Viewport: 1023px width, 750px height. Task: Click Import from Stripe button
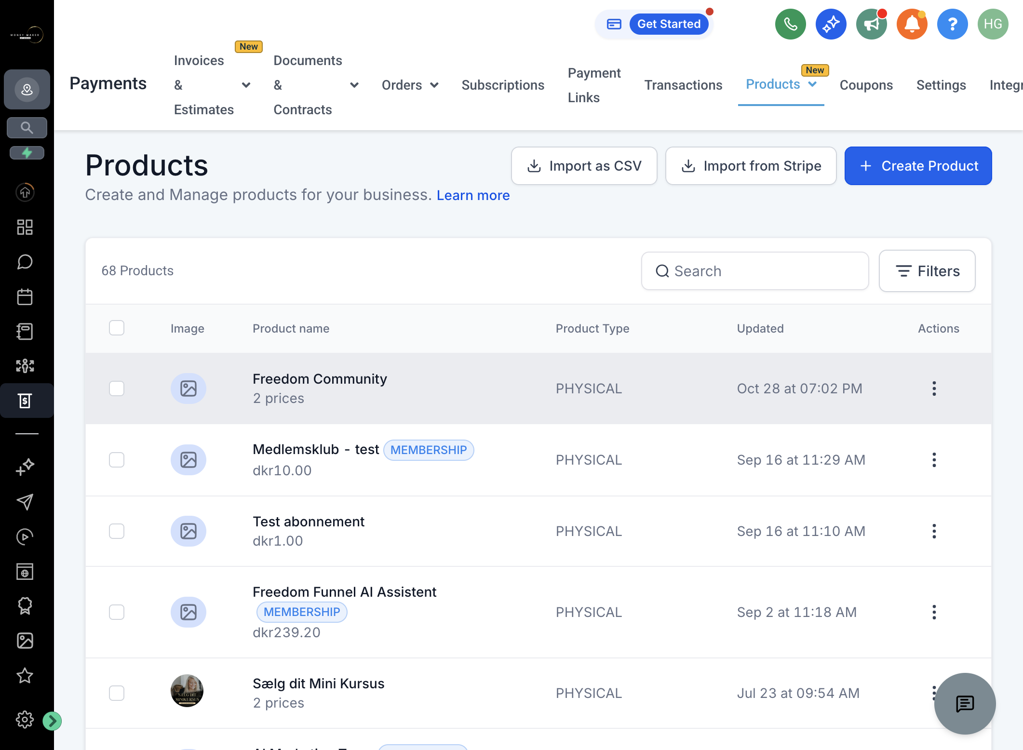tap(751, 166)
